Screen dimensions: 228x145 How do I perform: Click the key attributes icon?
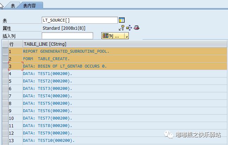click(x=121, y=28)
